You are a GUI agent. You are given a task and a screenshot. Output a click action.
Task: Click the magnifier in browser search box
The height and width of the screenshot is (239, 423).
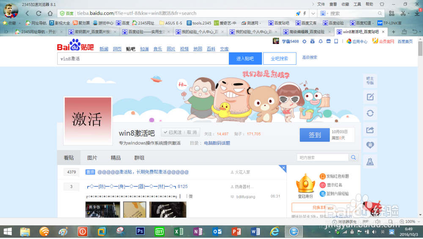[x=380, y=13]
